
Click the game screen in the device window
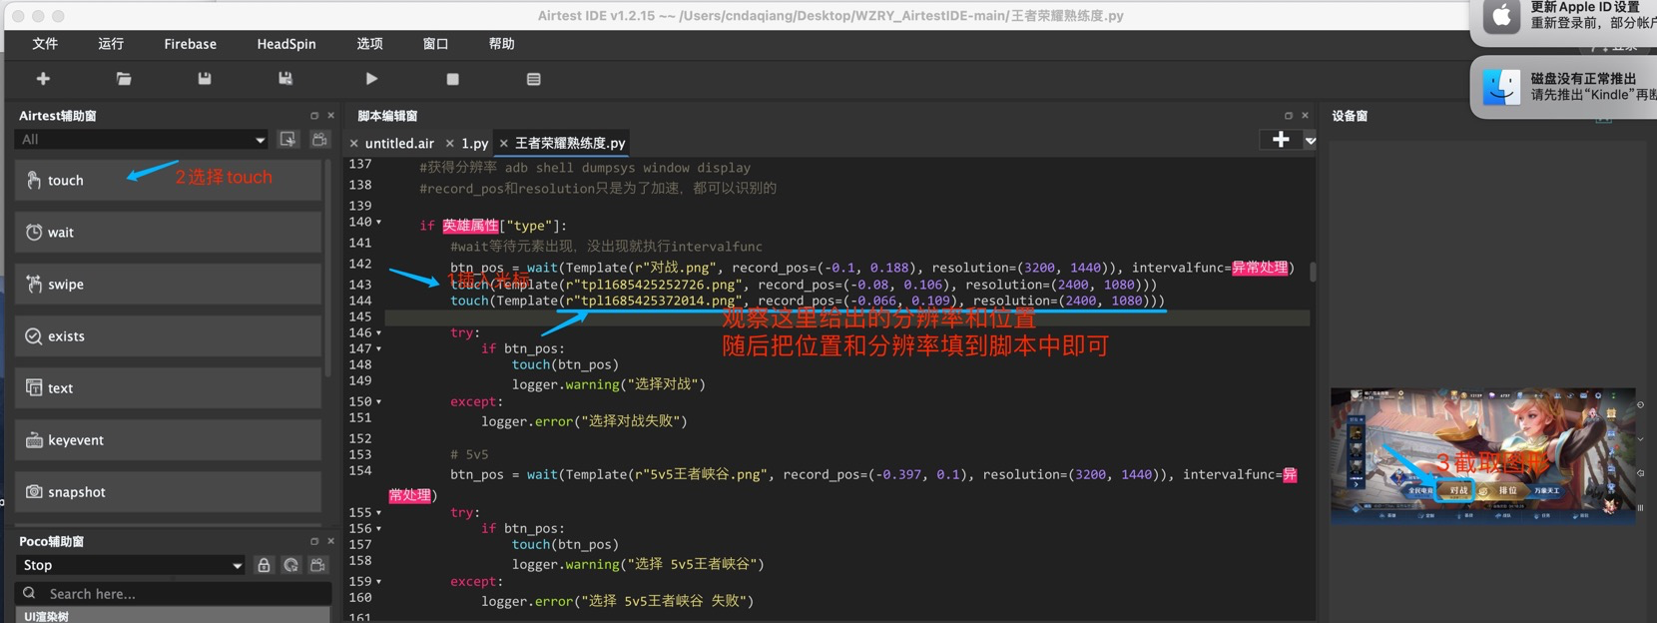click(1482, 454)
